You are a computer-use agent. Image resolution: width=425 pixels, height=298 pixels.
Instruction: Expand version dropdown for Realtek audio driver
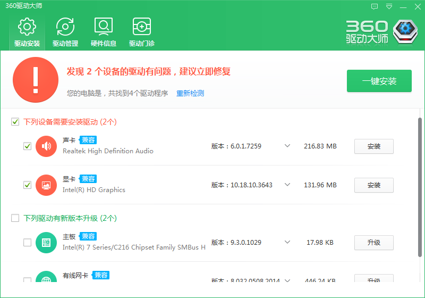(x=287, y=146)
